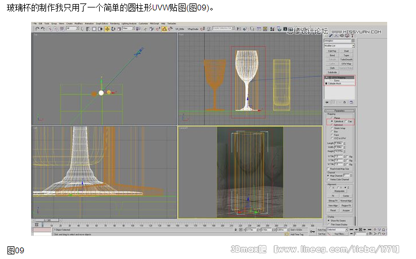This screenshot has height=259, width=416.
Task: Open the Modify command panel tab
Action: 331,36
